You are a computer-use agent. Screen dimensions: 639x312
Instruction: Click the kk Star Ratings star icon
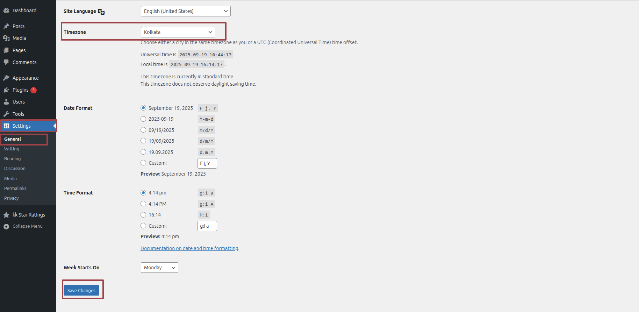pyautogui.click(x=6, y=215)
